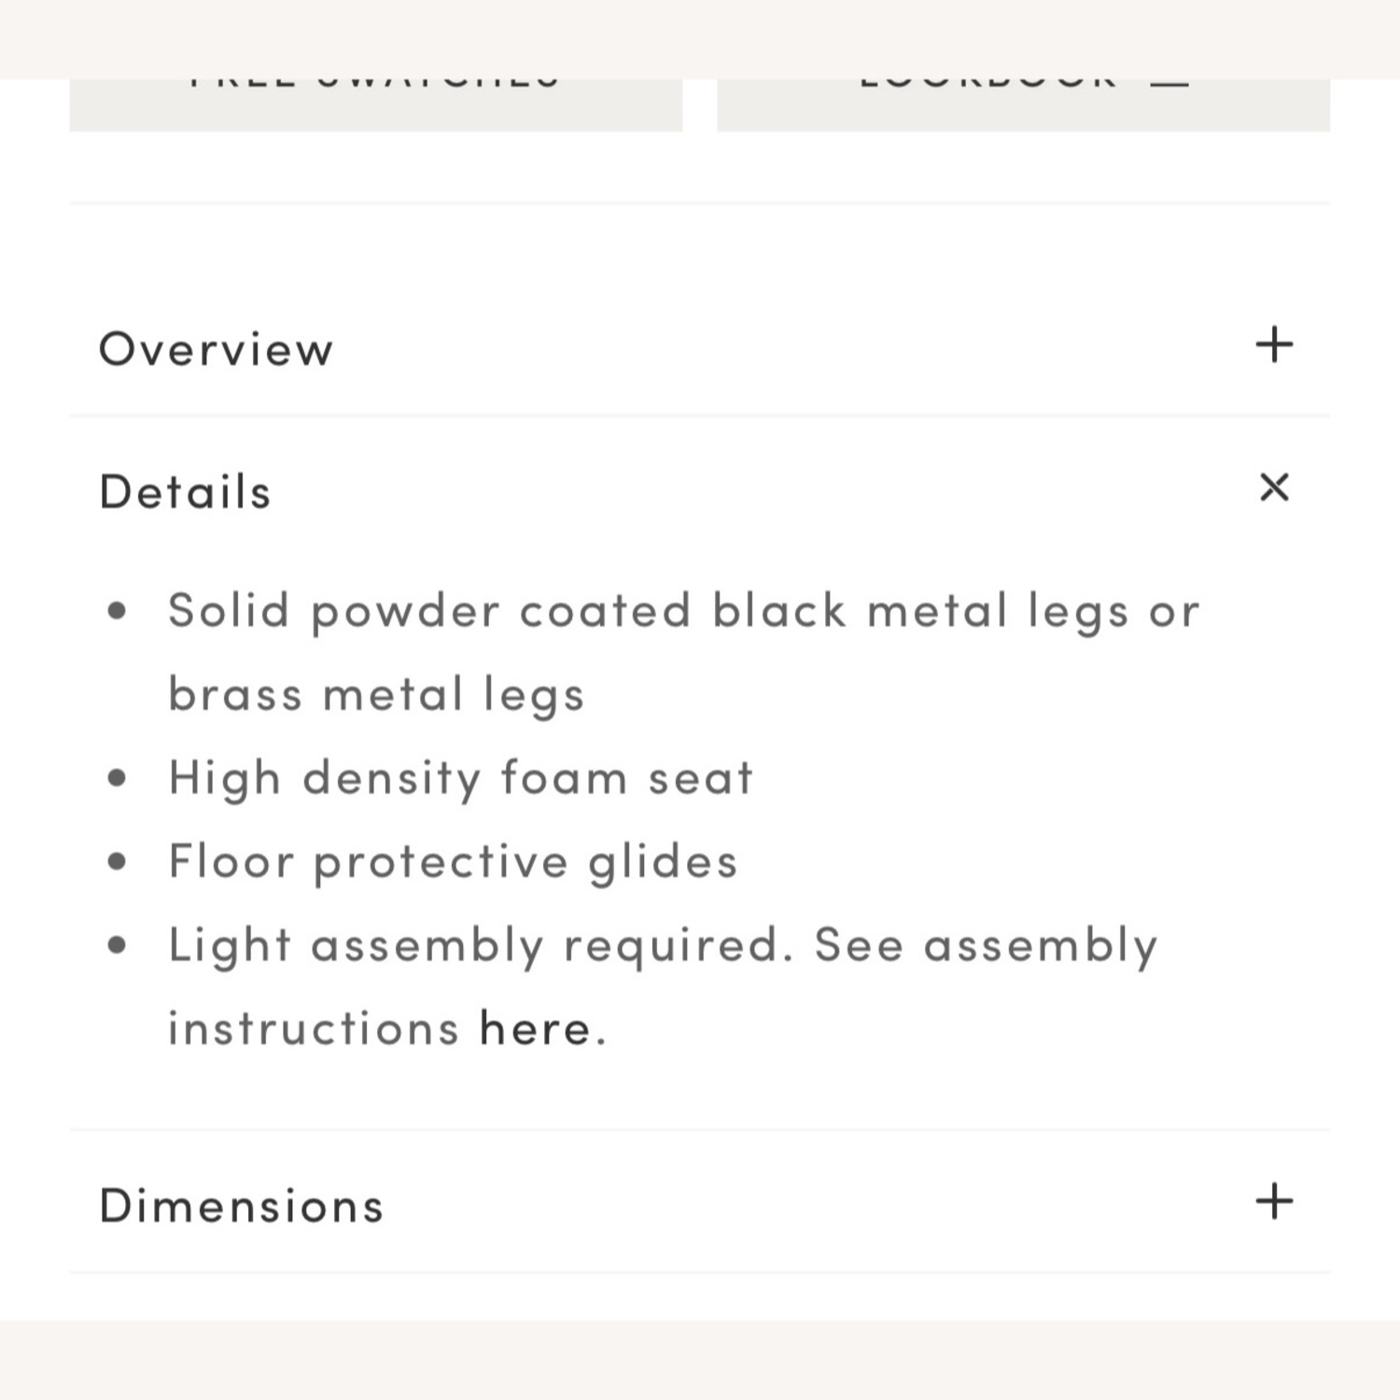Click the X icon beside Details

click(x=1275, y=488)
